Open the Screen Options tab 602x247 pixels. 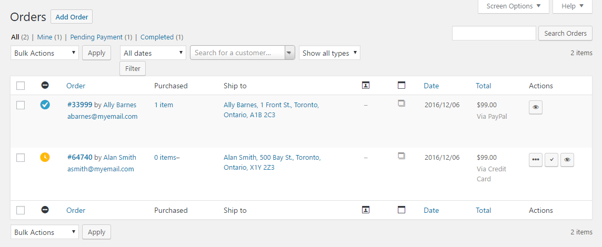coord(513,6)
